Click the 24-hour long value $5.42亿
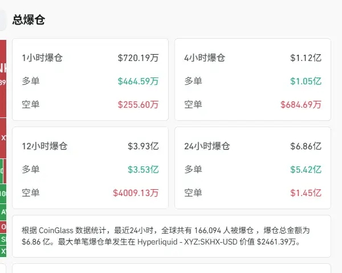This screenshot has width=342, height=273. pyautogui.click(x=306, y=169)
